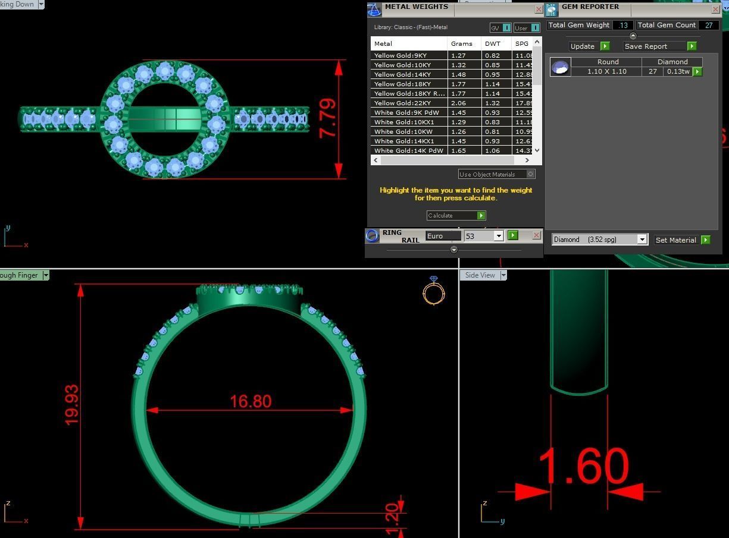Collapse Gem Reporter with slider arrow handle
The width and height of the screenshot is (729, 538).
(x=633, y=36)
